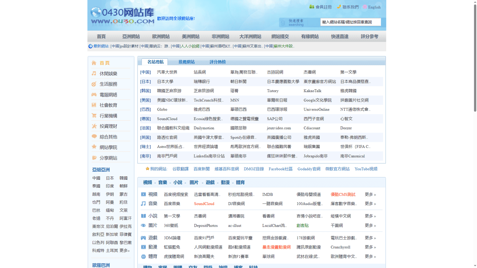The height and width of the screenshot is (268, 477).
Task: Expand 更多 in the 體育 row
Action: point(370,256)
